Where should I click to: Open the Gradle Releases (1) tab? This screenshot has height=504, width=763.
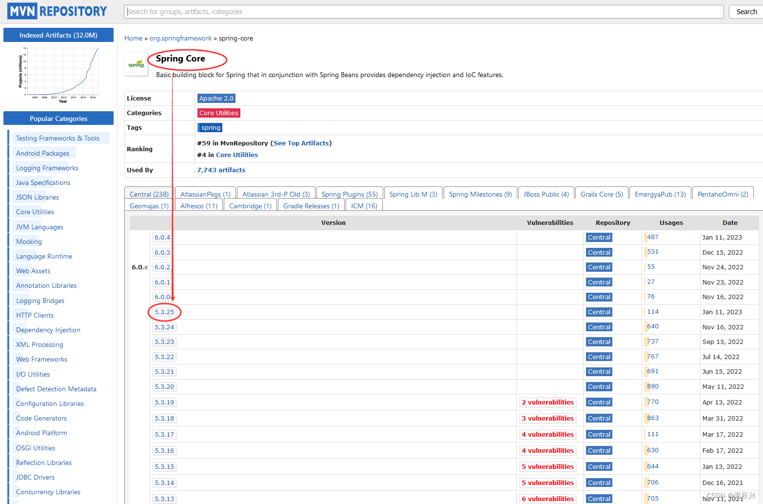pos(311,205)
